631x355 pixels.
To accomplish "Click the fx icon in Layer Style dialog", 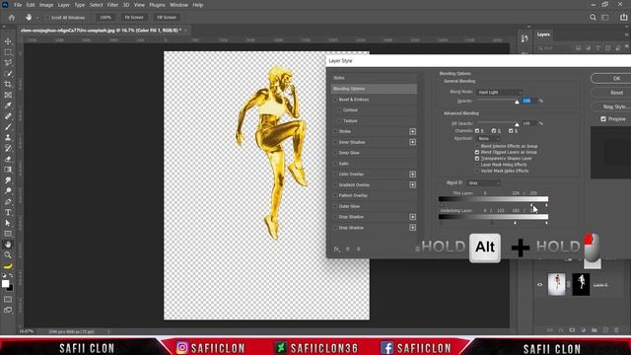I will 337,249.
